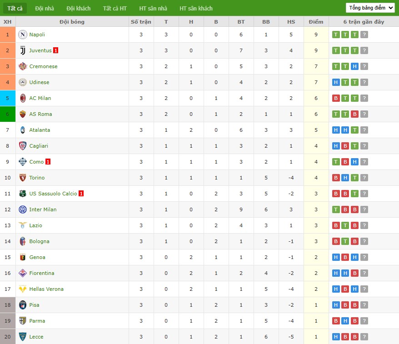
Task: Open the Atalanta team page link
Action: pyautogui.click(x=40, y=130)
